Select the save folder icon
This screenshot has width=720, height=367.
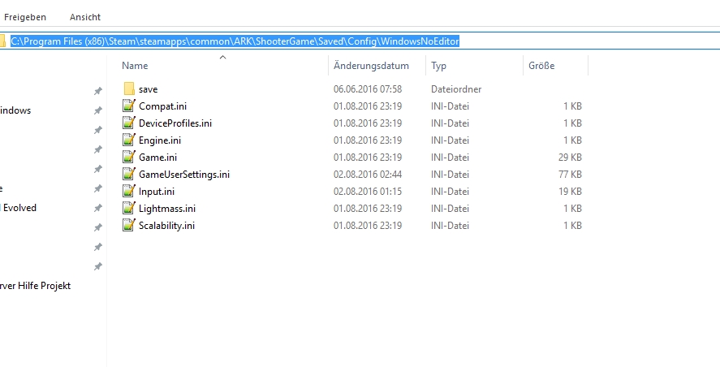point(129,89)
